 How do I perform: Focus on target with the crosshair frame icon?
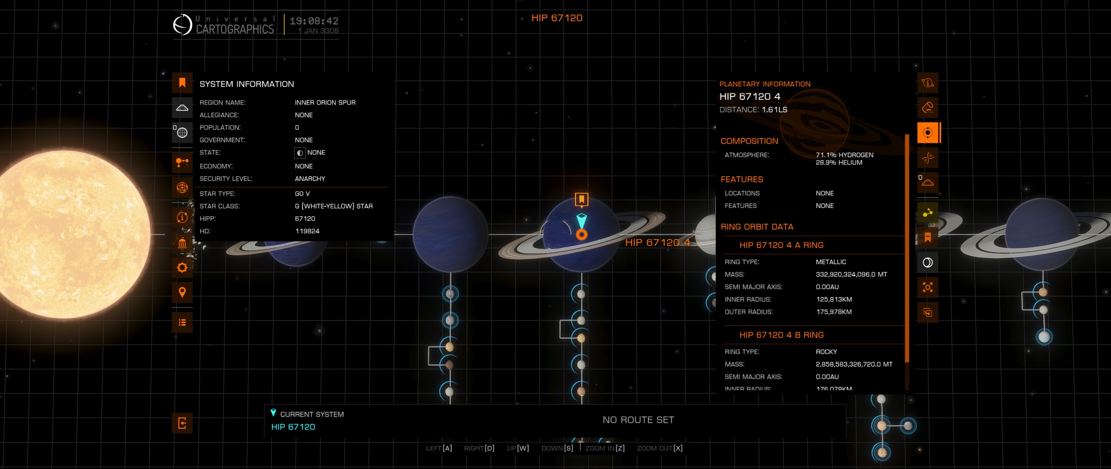point(927,287)
